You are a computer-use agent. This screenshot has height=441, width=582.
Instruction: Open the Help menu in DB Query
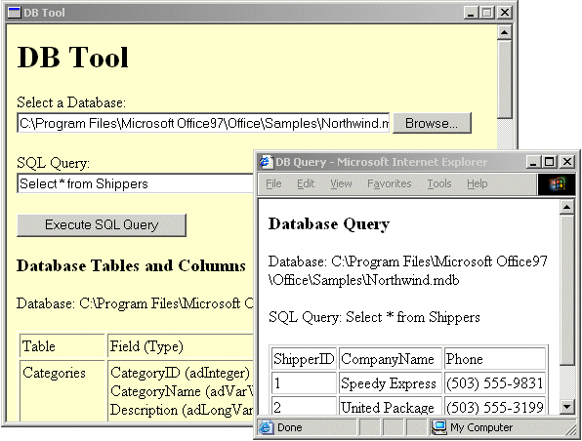477,183
